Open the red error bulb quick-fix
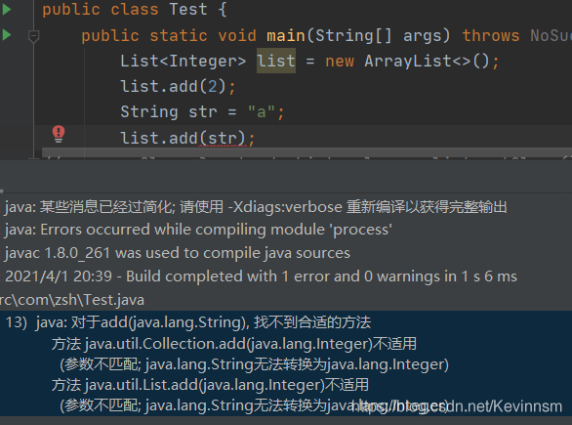This screenshot has width=572, height=425. (59, 134)
